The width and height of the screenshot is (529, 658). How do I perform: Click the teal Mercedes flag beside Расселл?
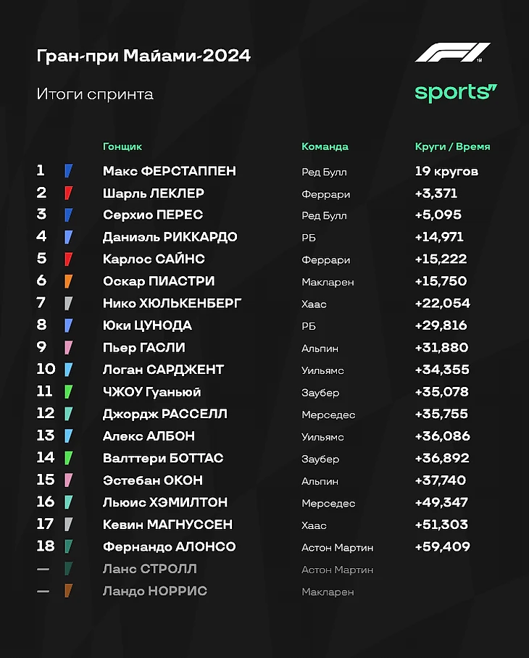tap(68, 413)
